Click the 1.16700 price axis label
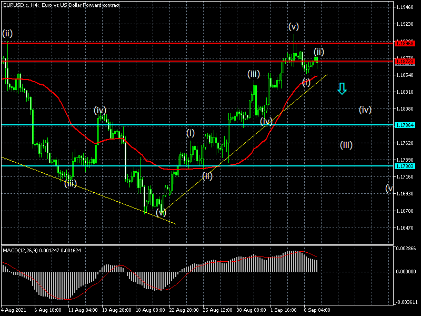This screenshot has height=316, width=421. [x=405, y=211]
